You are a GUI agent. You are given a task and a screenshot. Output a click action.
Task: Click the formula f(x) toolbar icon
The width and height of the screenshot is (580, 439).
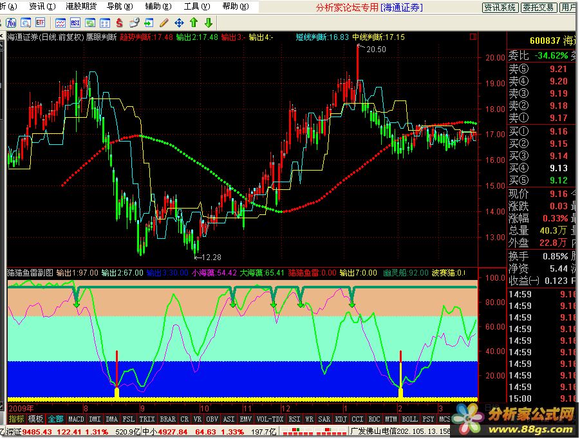11,23
